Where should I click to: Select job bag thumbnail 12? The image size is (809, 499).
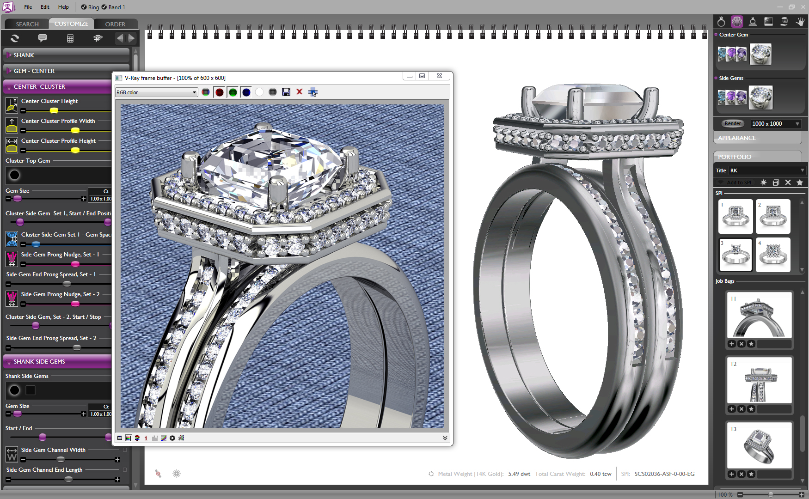[759, 380]
